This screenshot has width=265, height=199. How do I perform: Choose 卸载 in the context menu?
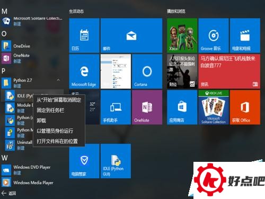pyautogui.click(x=59, y=120)
